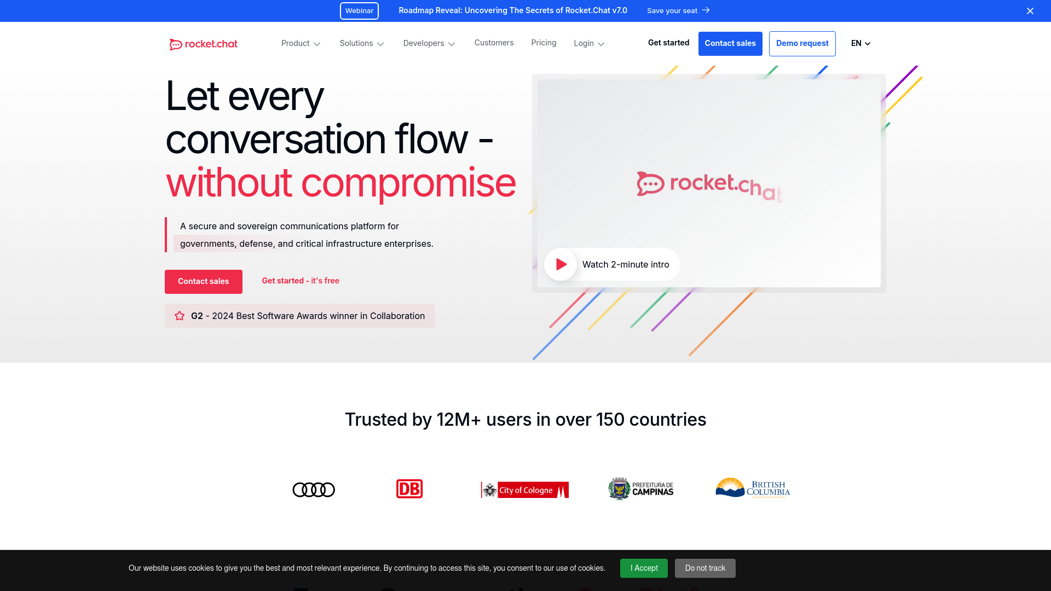
Task: Click the play button icon for intro video
Action: tap(561, 265)
